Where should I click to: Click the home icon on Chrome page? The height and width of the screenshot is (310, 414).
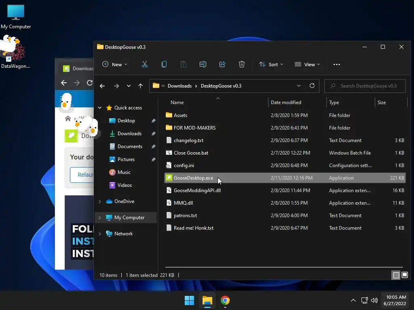point(68,118)
